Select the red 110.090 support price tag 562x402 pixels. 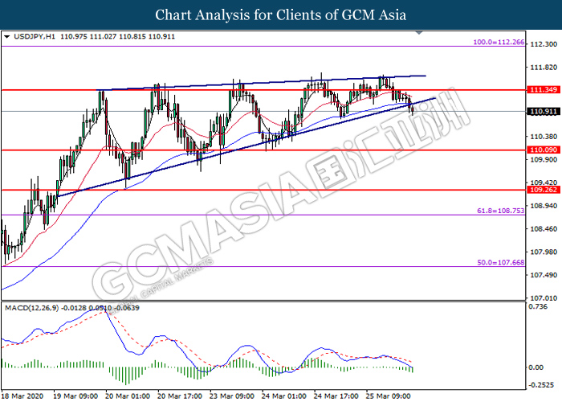click(538, 150)
